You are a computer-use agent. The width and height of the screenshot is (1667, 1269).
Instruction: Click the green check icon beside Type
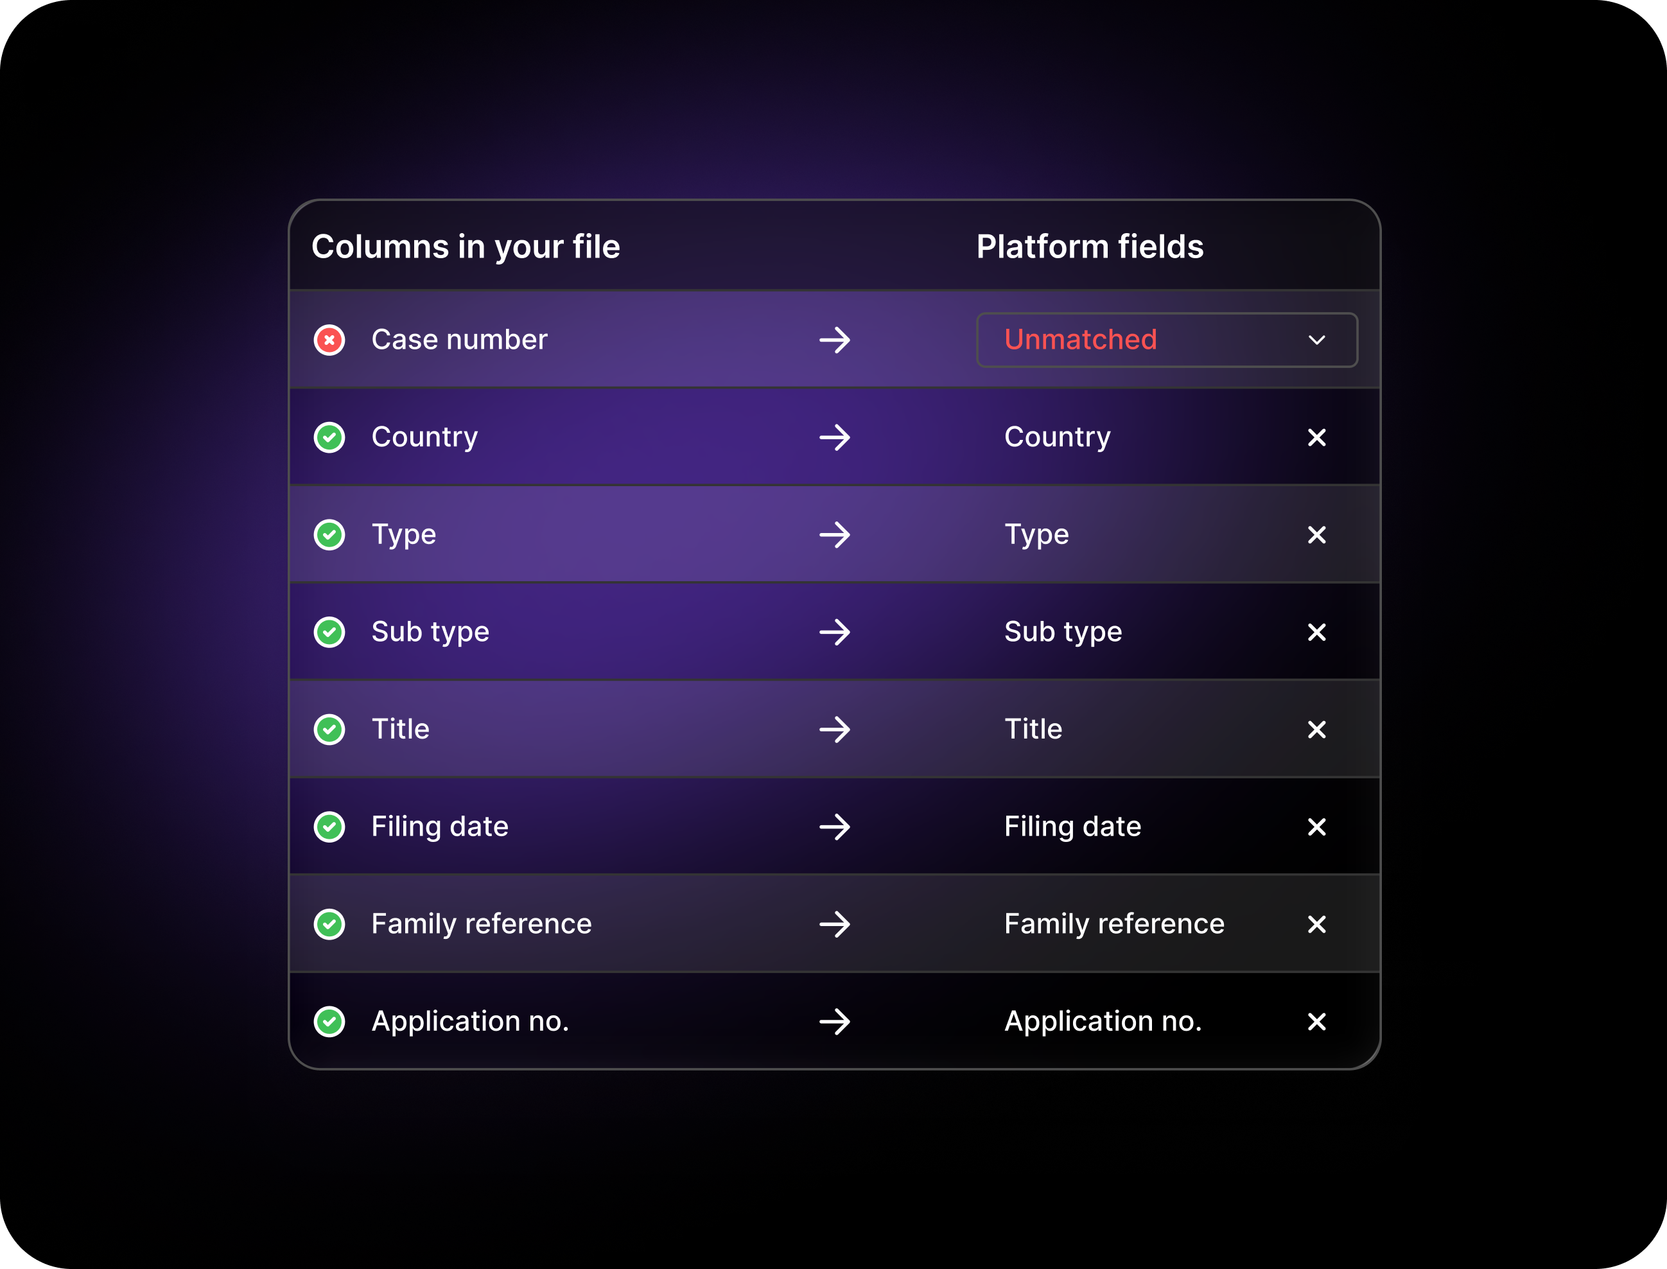(x=329, y=535)
